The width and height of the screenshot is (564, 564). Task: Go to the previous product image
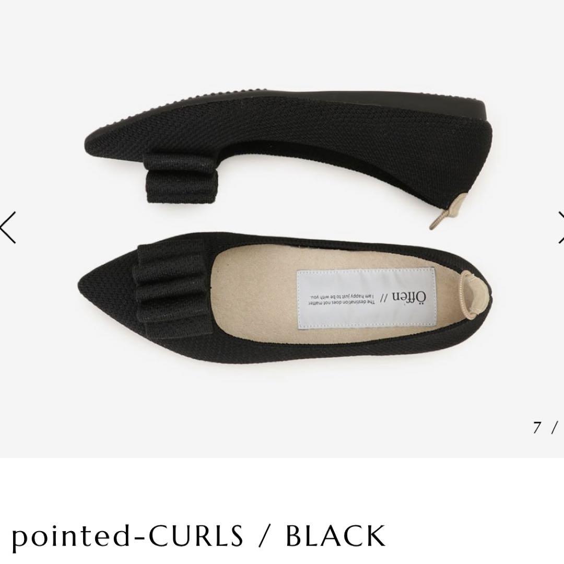click(x=8, y=227)
